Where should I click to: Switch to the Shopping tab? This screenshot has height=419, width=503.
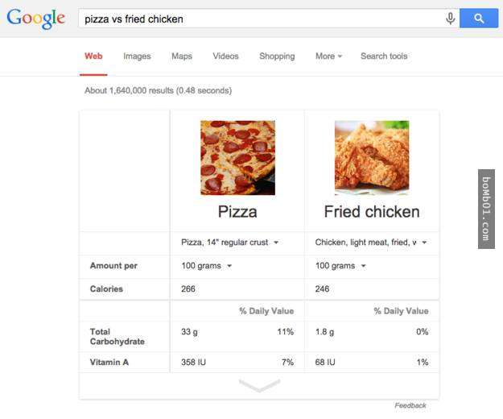pyautogui.click(x=277, y=56)
